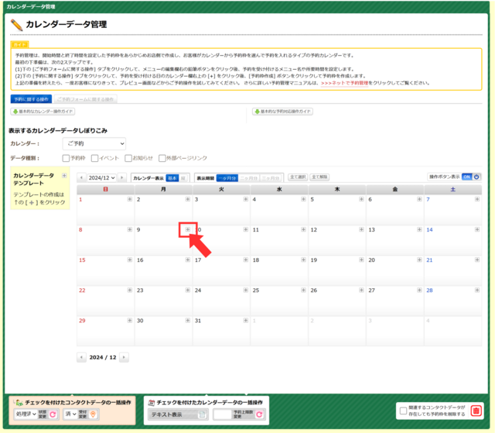Select 二ヶ月分 display period

pos(249,178)
